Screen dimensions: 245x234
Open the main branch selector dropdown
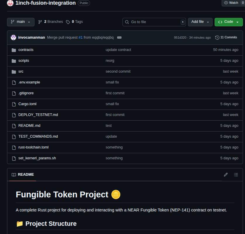tap(21, 22)
